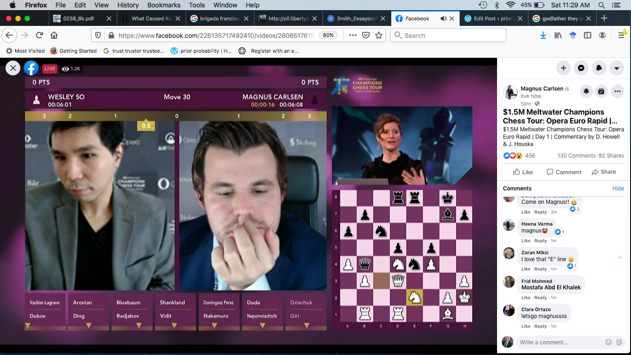Viewport: 631px width, 355px height.
Task: Expand the Vachier-Lagrave vs Dubov match
Action: tap(28, 326)
